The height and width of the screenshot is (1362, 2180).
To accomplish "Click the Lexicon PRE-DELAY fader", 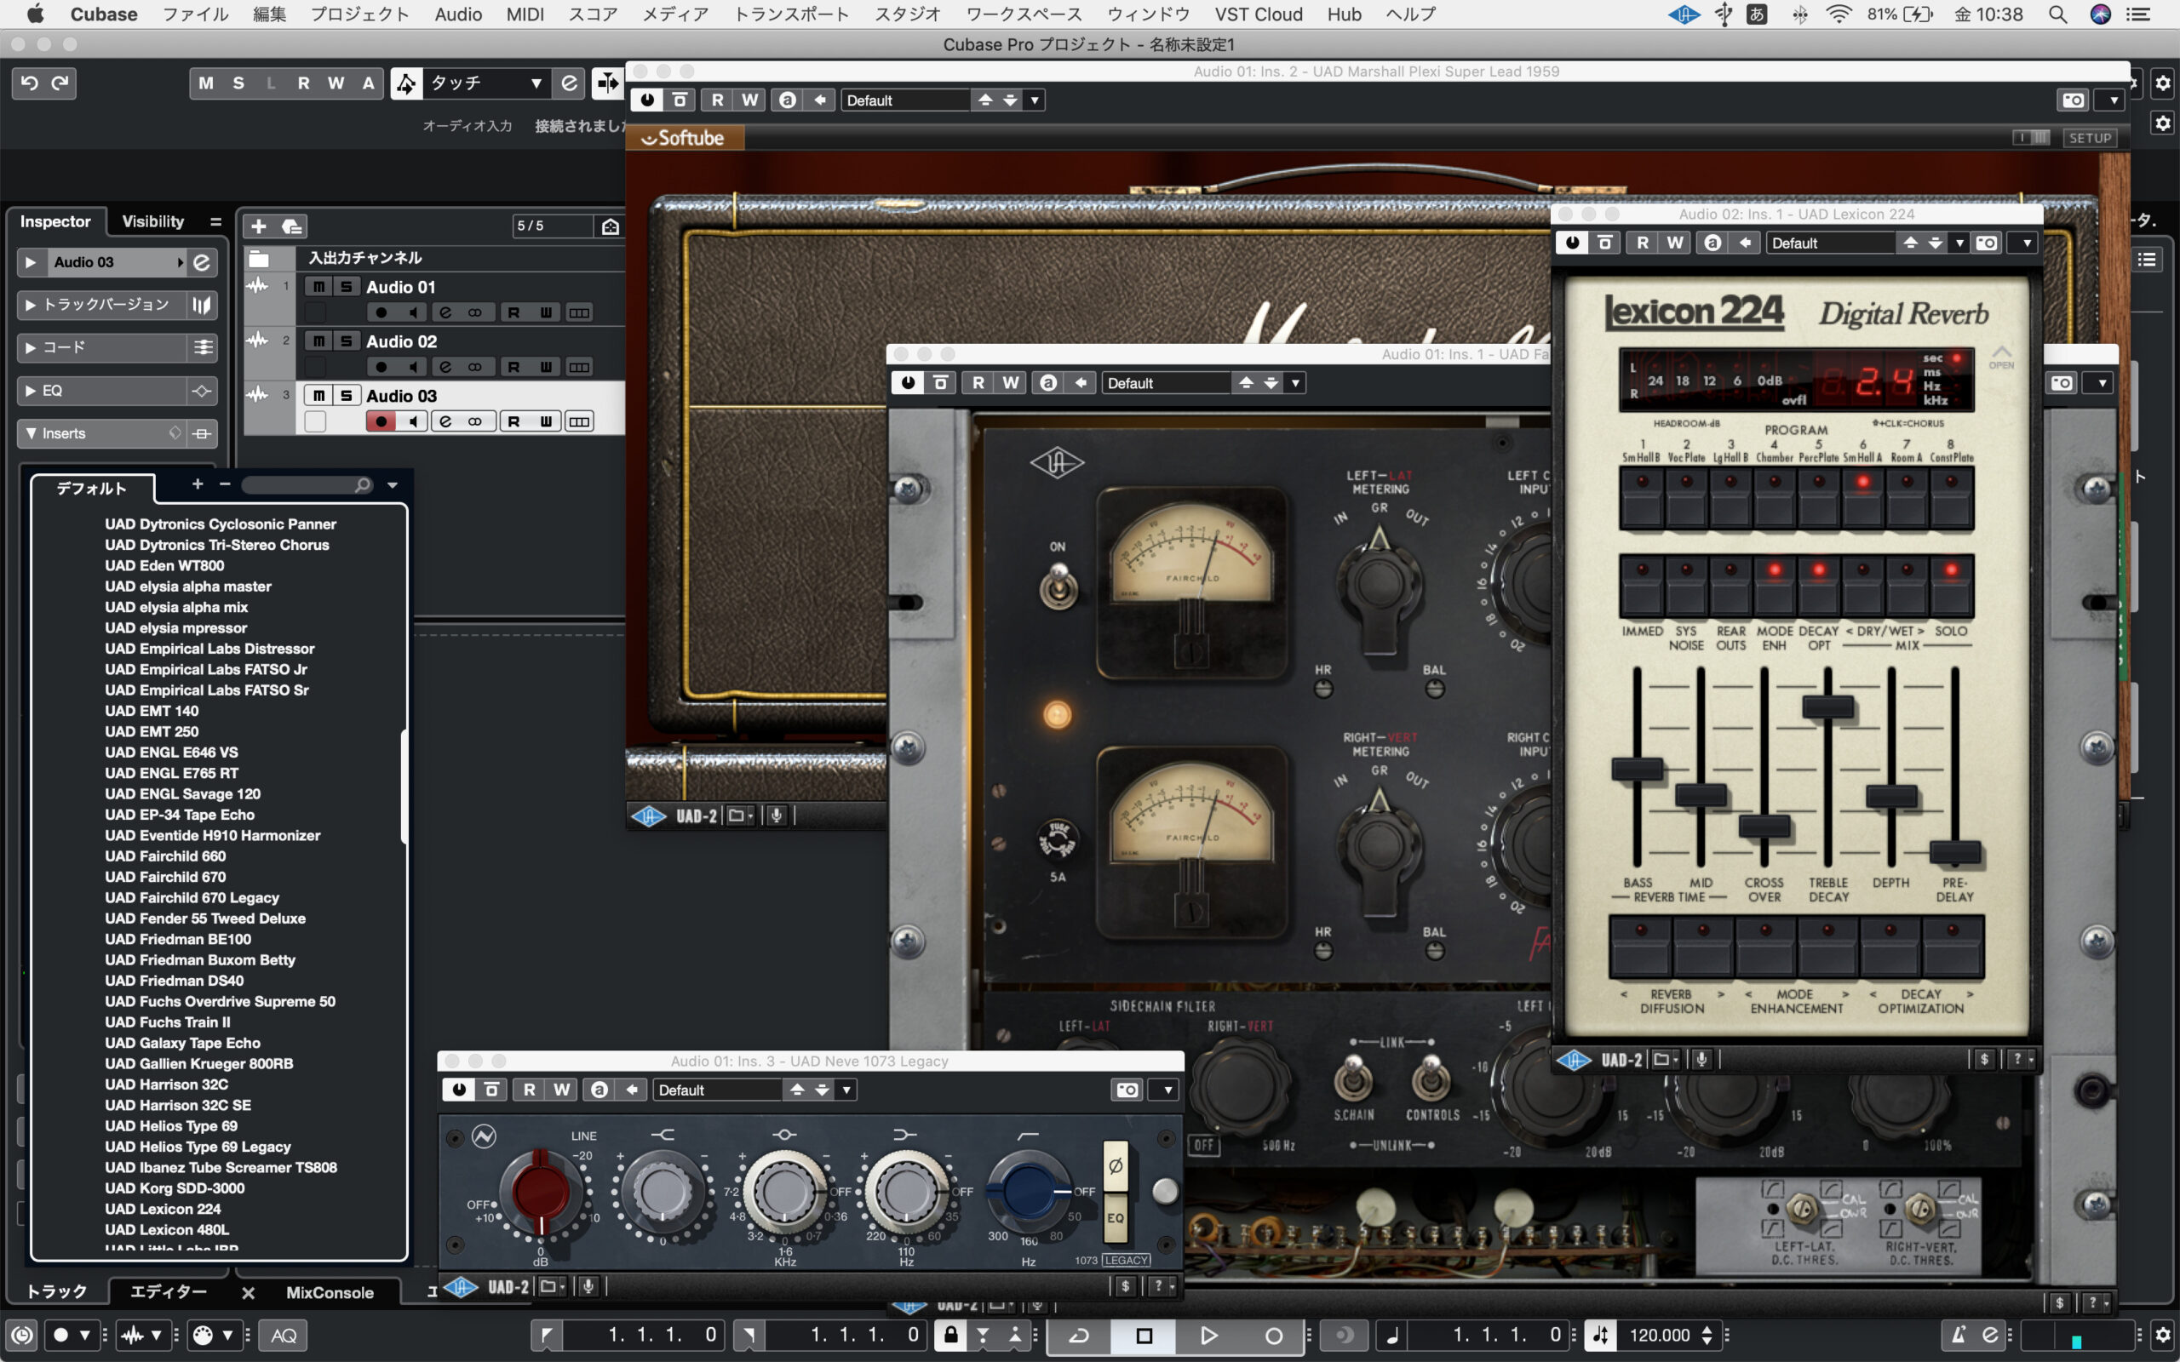I will tap(1955, 851).
